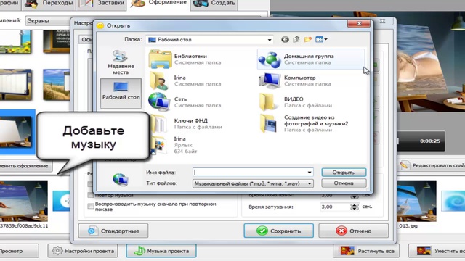Select the Irina system folder
The width and height of the screenshot is (465, 261).
click(x=185, y=80)
